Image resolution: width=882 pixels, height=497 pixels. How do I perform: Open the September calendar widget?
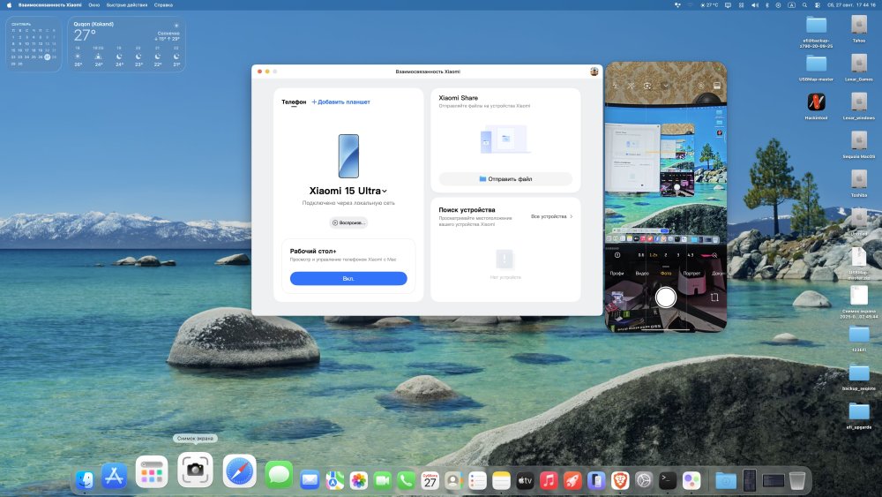34,44
